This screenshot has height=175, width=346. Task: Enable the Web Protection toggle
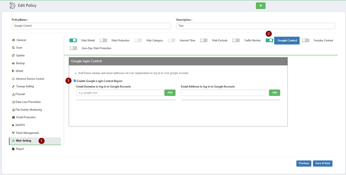click(x=103, y=40)
